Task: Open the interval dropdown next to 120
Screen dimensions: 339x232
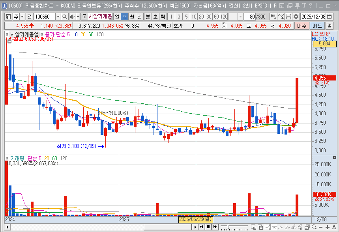Action: [240, 17]
